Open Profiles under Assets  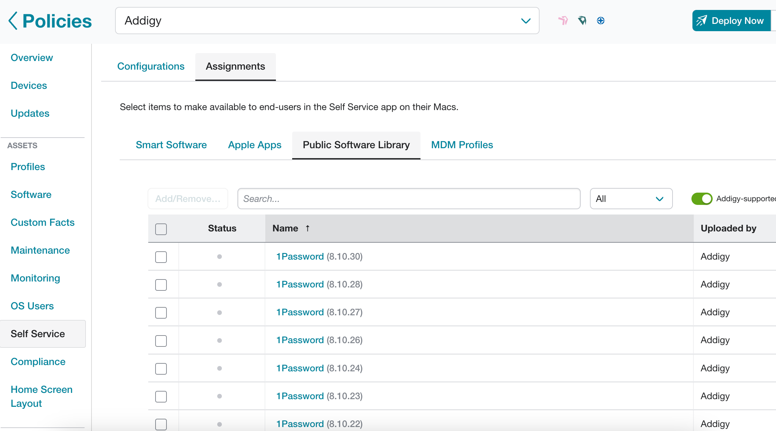28,167
